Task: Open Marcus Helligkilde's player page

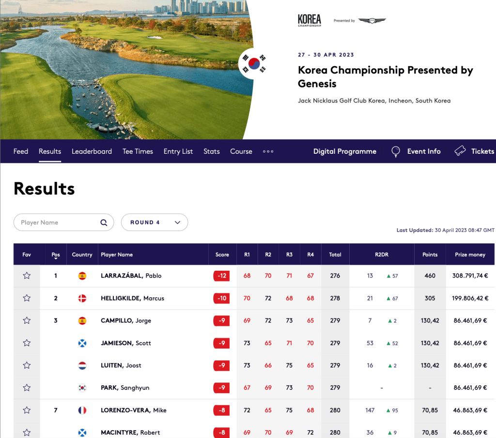Action: pos(132,298)
